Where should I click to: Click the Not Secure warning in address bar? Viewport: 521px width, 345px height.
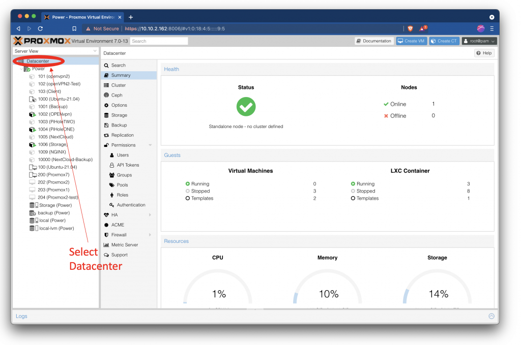click(x=102, y=28)
